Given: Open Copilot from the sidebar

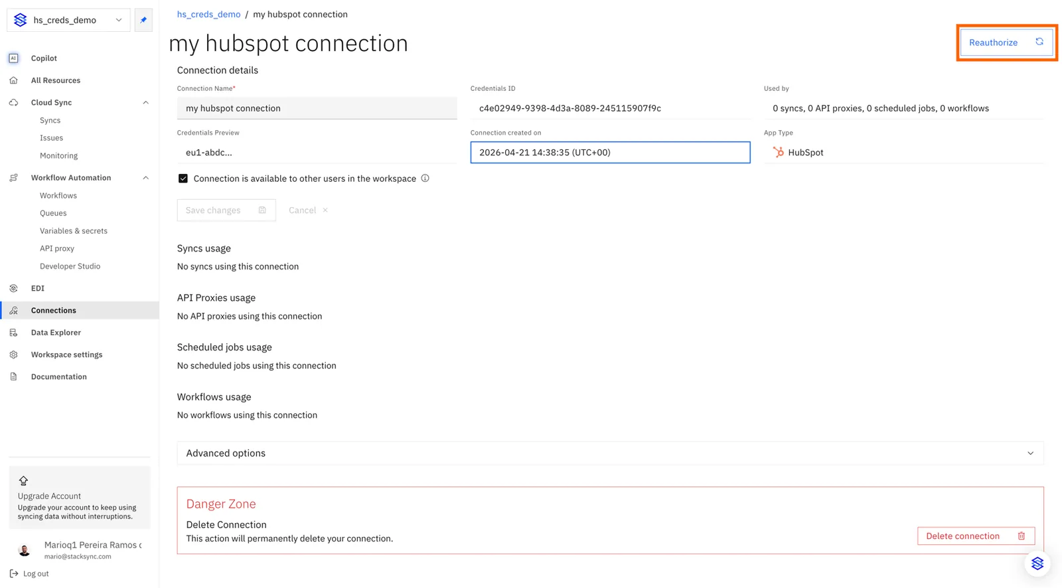Looking at the screenshot, I should pyautogui.click(x=44, y=58).
